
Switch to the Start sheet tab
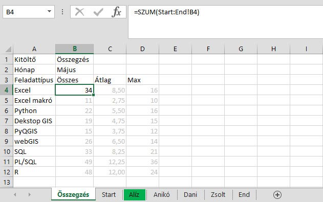pos(109,195)
